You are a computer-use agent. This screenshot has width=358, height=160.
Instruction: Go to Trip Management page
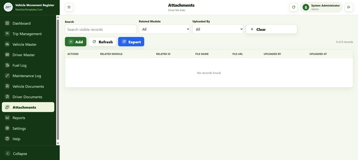28,34
